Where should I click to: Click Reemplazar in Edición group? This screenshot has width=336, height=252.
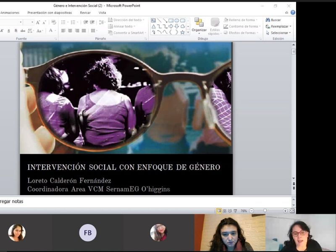coord(278,26)
